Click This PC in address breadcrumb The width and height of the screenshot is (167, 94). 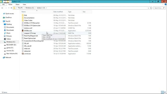coord(20,8)
